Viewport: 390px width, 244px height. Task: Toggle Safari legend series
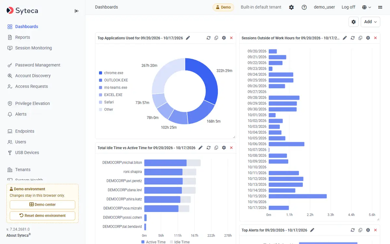(x=106, y=102)
